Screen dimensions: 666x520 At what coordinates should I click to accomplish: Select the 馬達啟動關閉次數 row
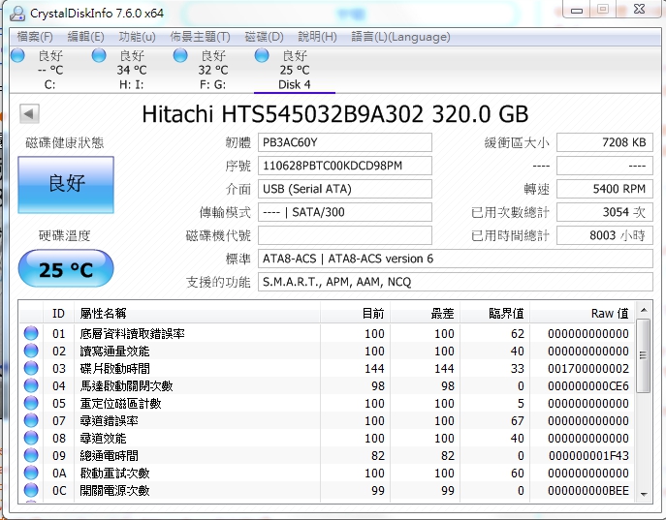(327, 385)
